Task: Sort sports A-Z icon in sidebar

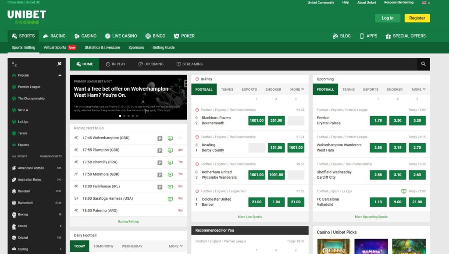Action: point(14,64)
